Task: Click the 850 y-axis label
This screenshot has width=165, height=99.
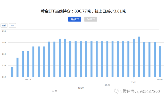Action: pyautogui.click(x=4, y=31)
